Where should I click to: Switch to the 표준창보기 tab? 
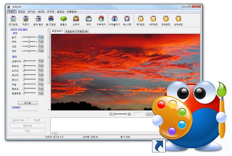point(57,31)
